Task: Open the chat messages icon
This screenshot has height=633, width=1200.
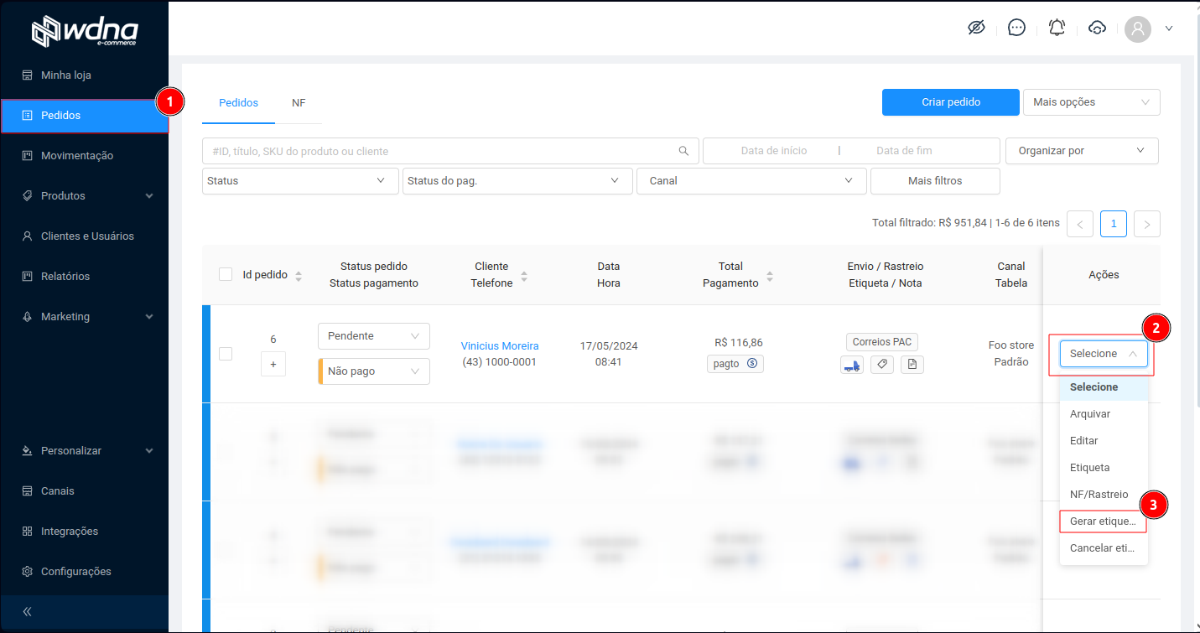Action: pyautogui.click(x=1016, y=28)
